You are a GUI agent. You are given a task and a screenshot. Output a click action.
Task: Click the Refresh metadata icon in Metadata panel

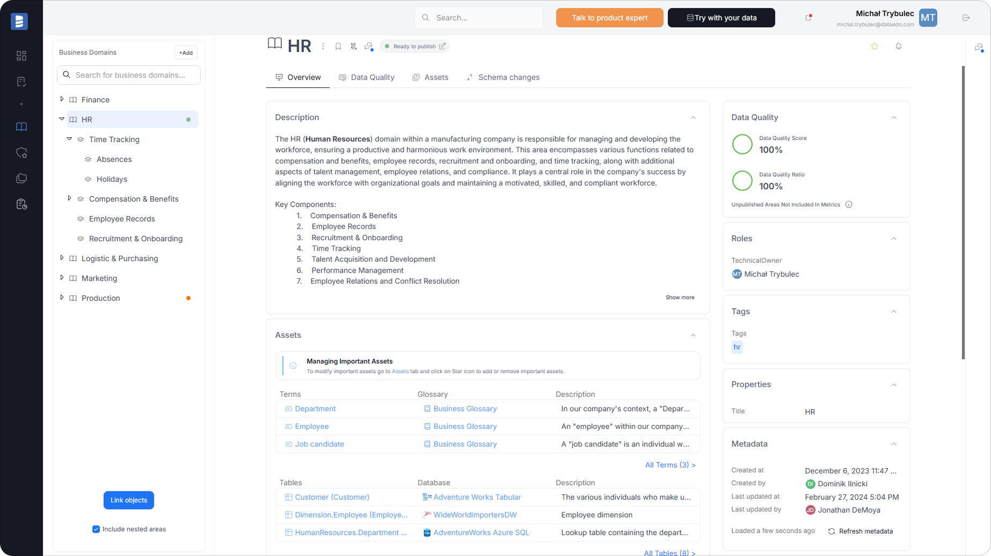pos(831,531)
